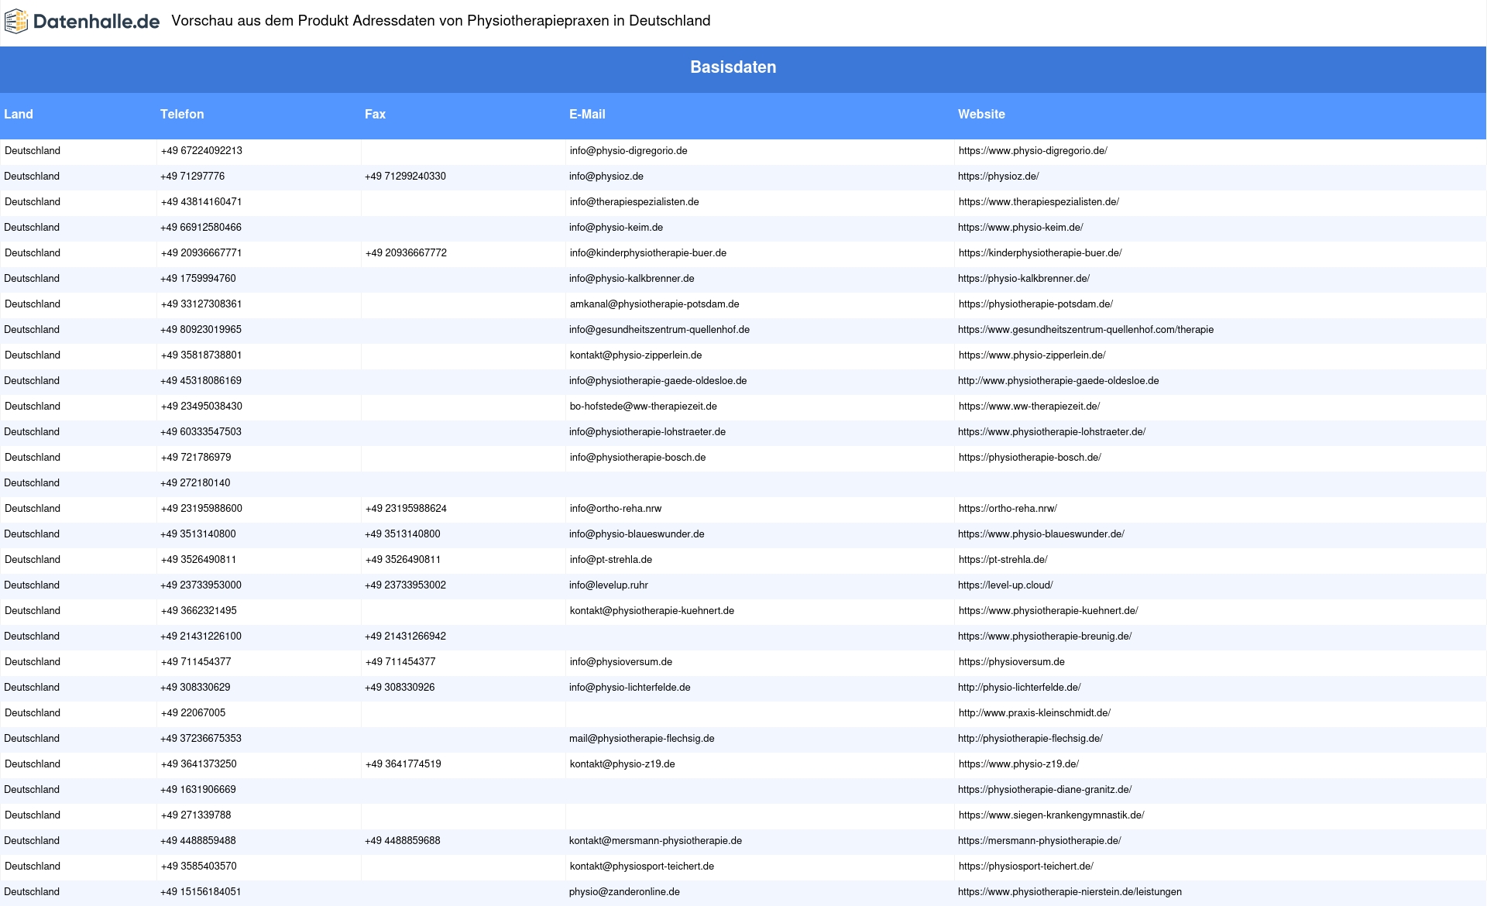Open https://mersmann-physiotherapie.de/ link
This screenshot has width=1487, height=906.
point(1039,841)
